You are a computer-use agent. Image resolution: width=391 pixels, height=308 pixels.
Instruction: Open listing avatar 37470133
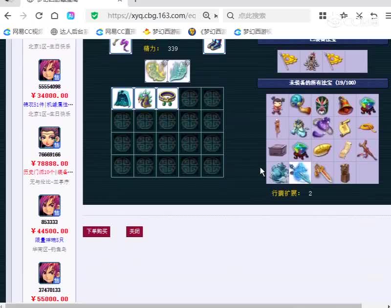pos(49,273)
